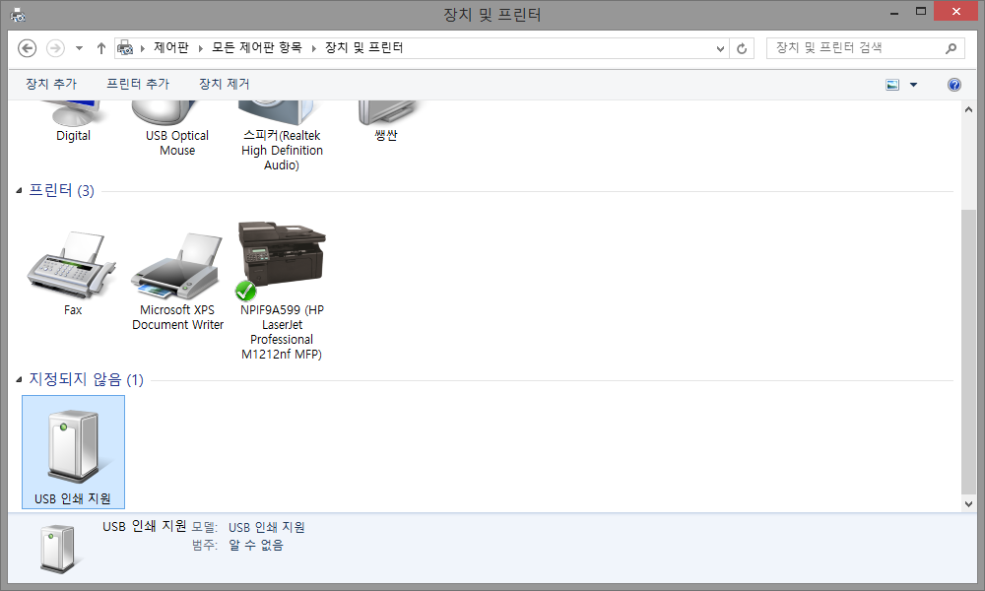Collapse the 지정되지 않음 (1) group
The height and width of the screenshot is (591, 985).
19,379
